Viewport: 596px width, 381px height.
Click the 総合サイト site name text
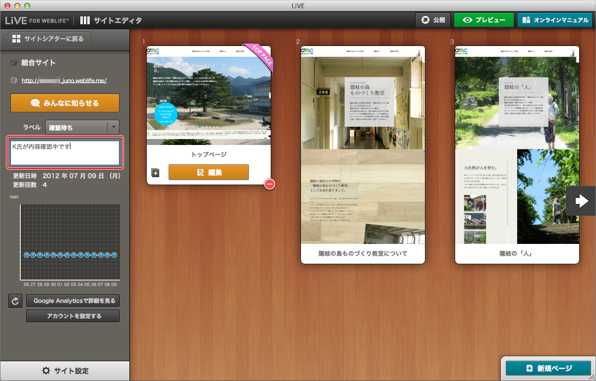[39, 63]
